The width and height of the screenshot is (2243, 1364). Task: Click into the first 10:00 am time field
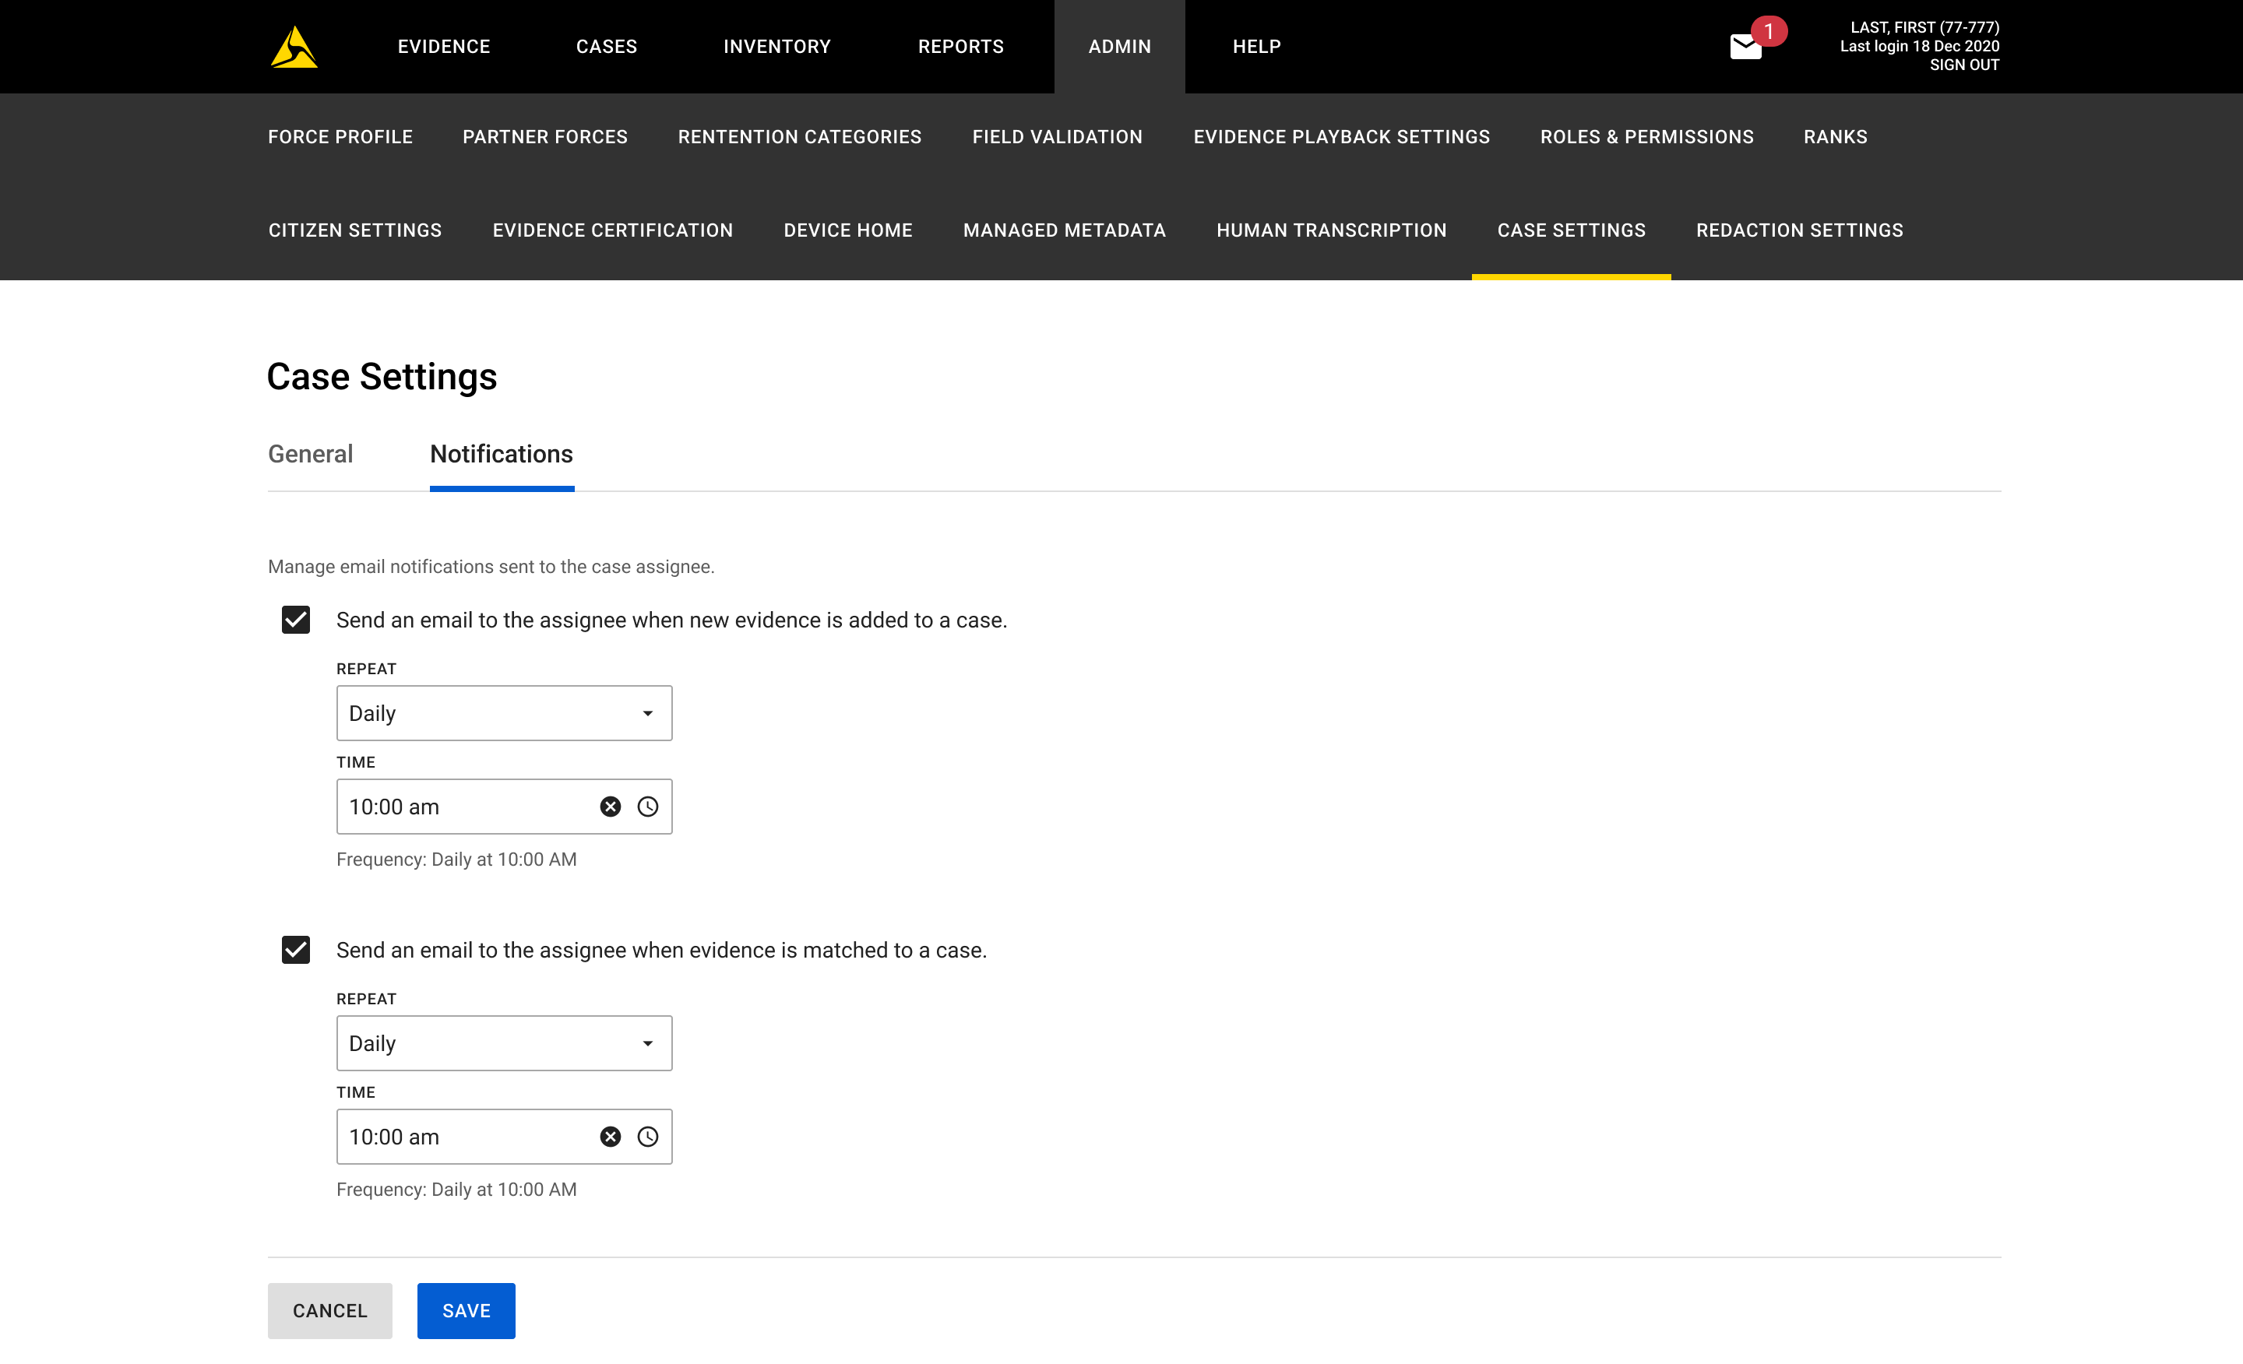pyautogui.click(x=464, y=807)
